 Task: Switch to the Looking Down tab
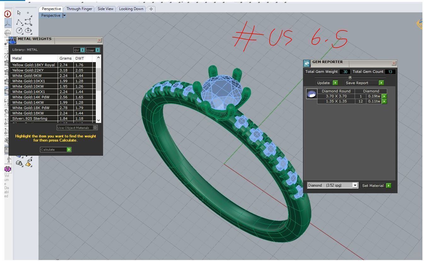pos(131,9)
